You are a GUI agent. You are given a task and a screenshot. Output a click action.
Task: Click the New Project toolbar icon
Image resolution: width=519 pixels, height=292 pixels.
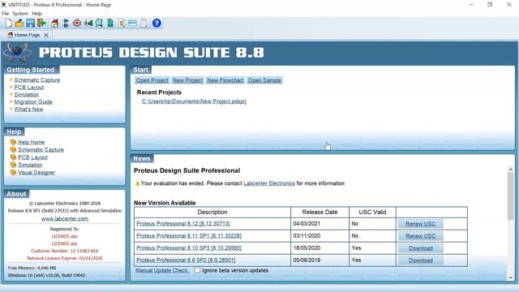point(8,23)
